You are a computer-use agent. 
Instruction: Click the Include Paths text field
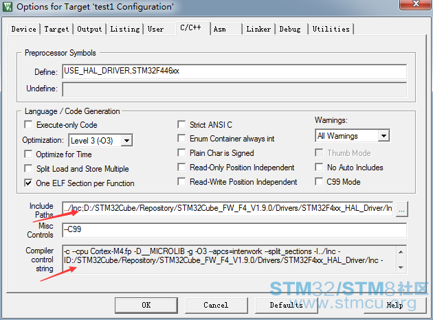[227, 209]
